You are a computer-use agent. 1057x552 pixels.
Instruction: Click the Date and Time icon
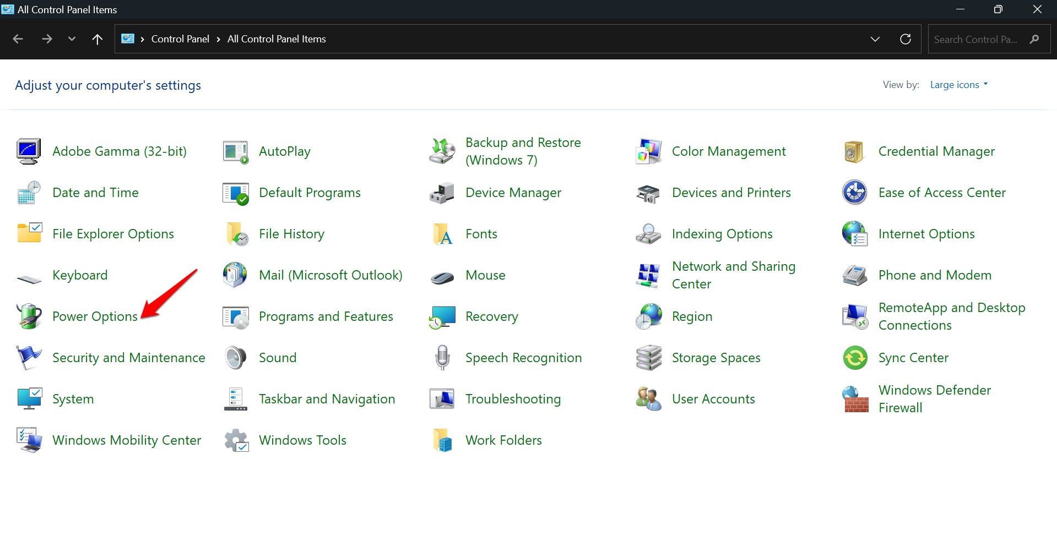point(29,193)
